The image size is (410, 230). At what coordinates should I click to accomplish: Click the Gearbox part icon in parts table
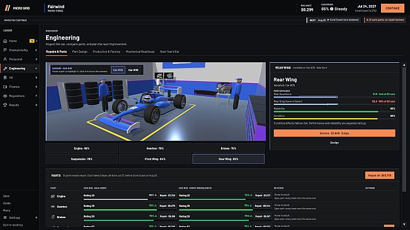coord(53,207)
